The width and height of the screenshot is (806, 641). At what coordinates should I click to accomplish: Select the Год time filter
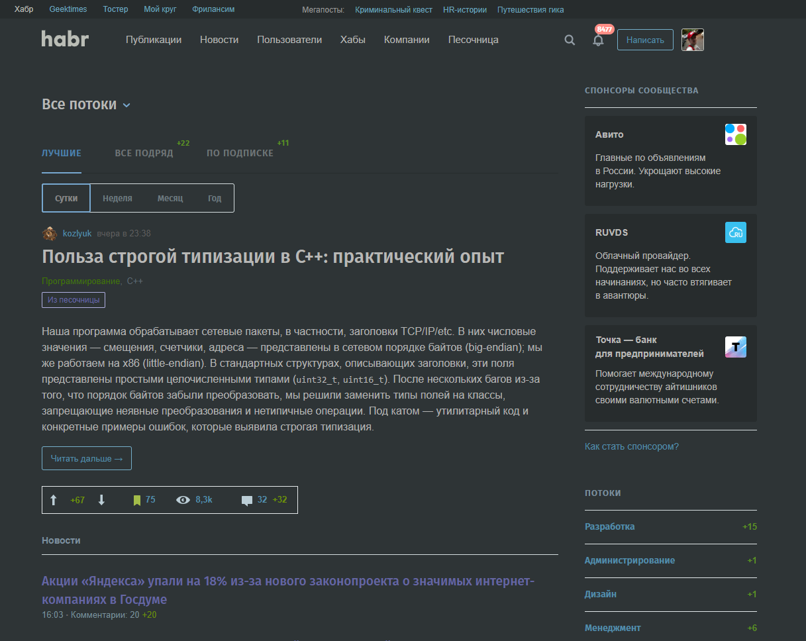point(214,197)
